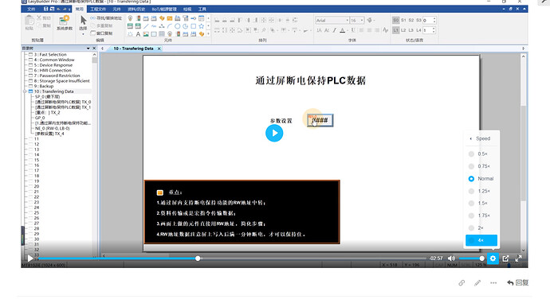The height and width of the screenshot is (307, 550).
Task: Open the Arial font dropdown
Action: [x=348, y=21]
